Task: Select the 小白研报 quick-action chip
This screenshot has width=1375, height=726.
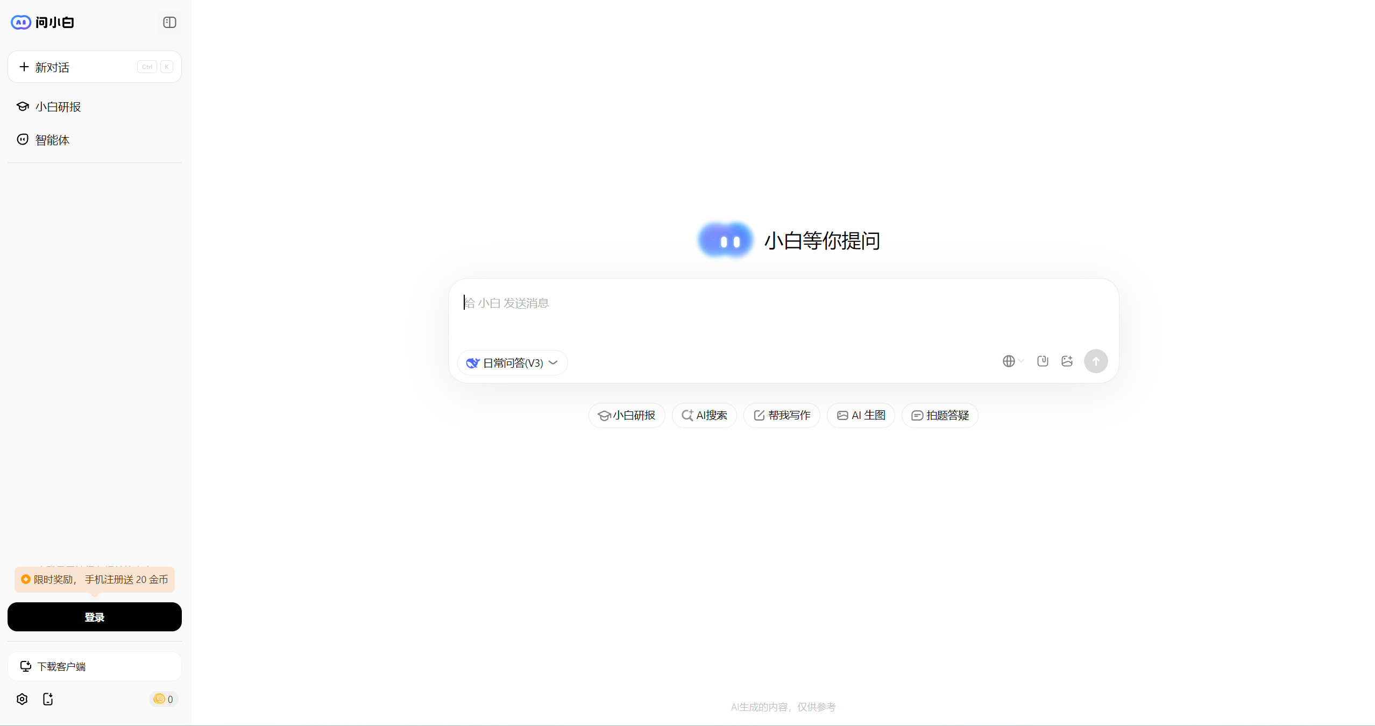Action: 627,415
